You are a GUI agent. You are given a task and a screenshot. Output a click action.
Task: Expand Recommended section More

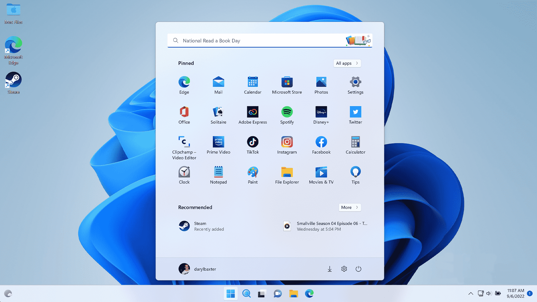click(x=350, y=207)
